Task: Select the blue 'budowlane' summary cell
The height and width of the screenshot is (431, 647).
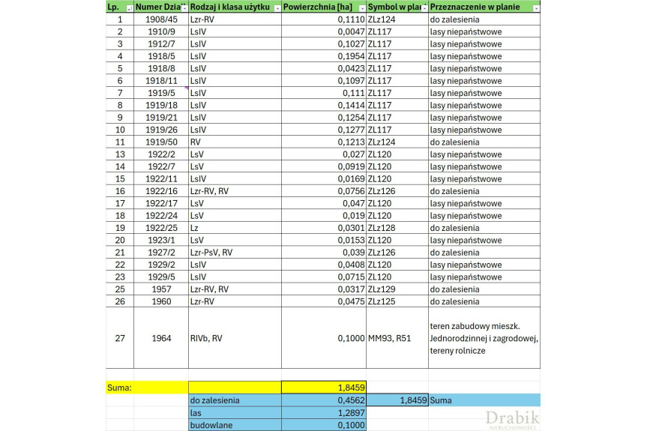Action: click(235, 425)
